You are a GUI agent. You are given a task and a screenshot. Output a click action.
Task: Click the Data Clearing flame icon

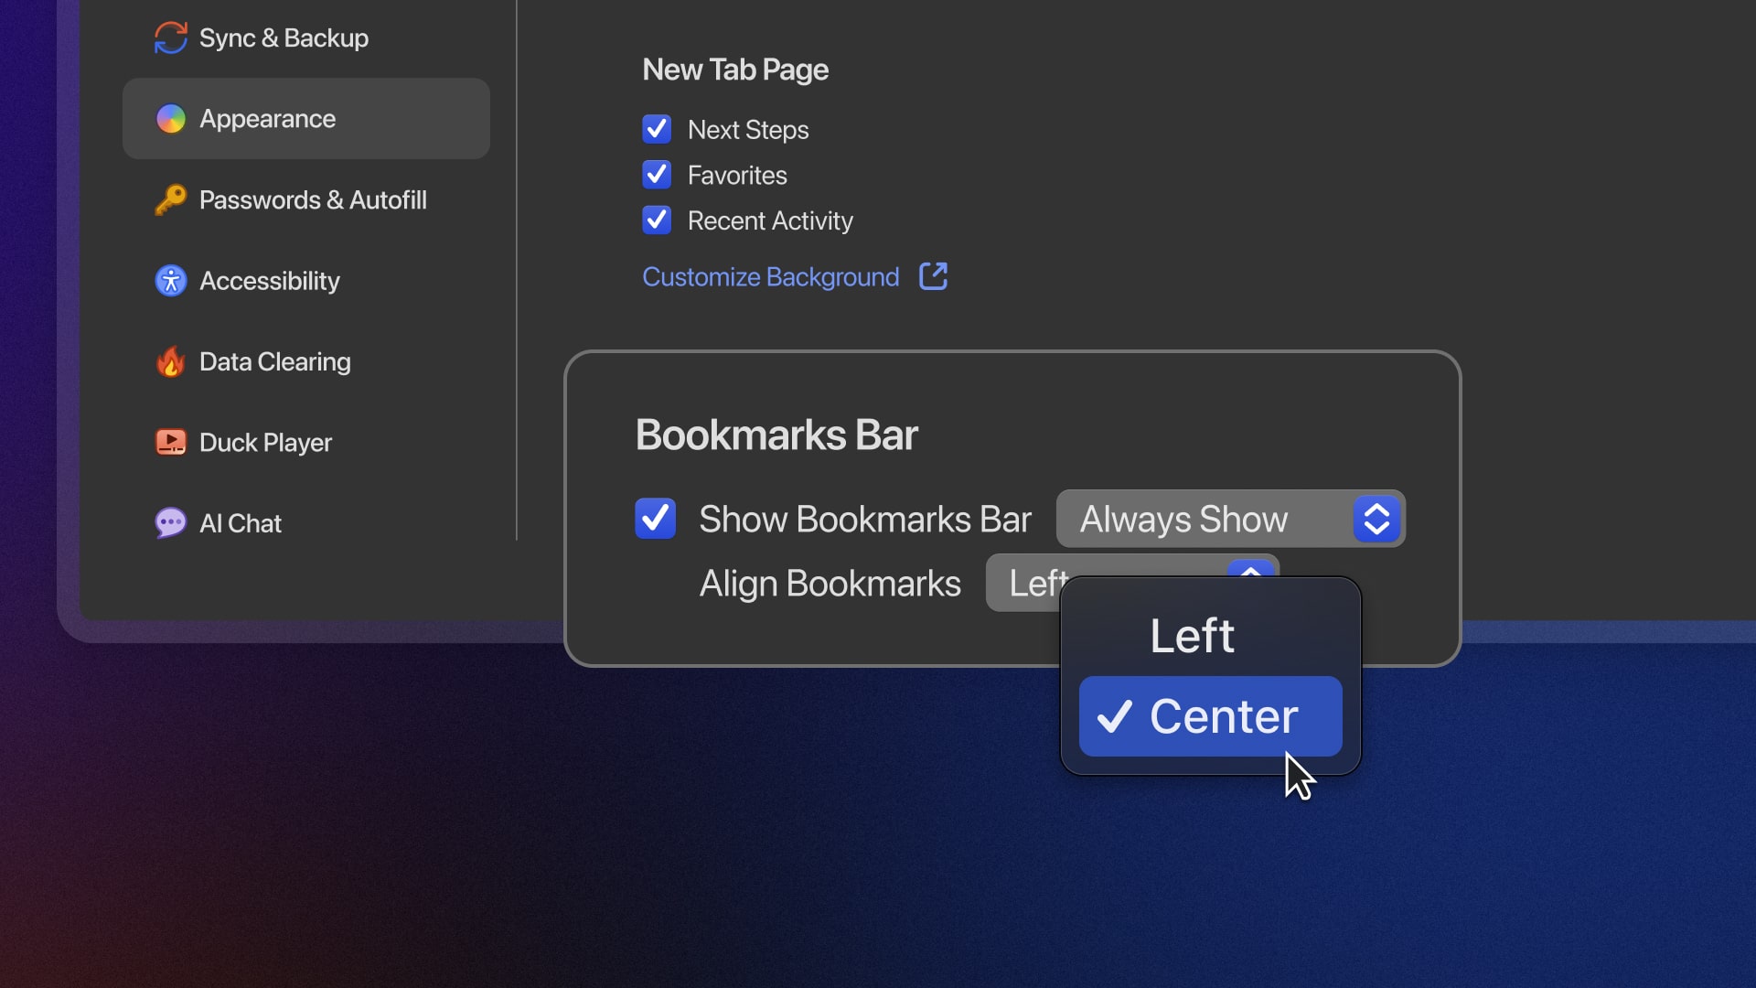coord(170,361)
